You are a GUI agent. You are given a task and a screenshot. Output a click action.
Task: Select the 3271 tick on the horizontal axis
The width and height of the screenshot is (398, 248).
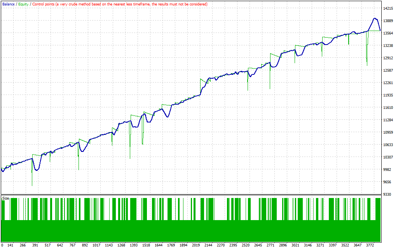pos(320,245)
